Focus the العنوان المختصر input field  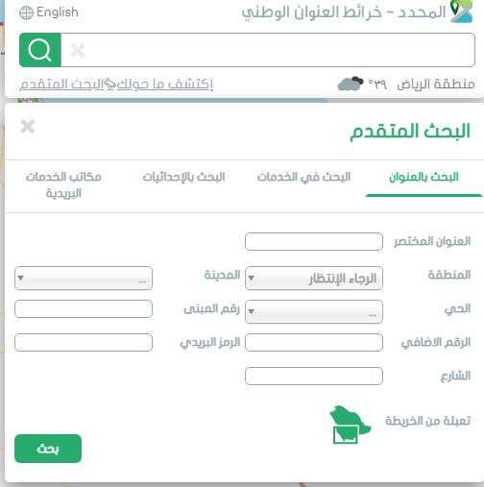point(314,241)
